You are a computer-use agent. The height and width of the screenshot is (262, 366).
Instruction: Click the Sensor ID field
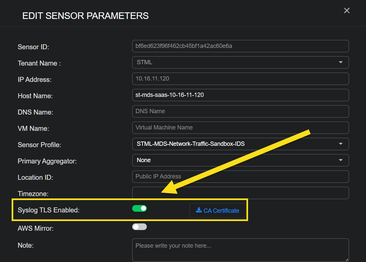[x=240, y=46]
